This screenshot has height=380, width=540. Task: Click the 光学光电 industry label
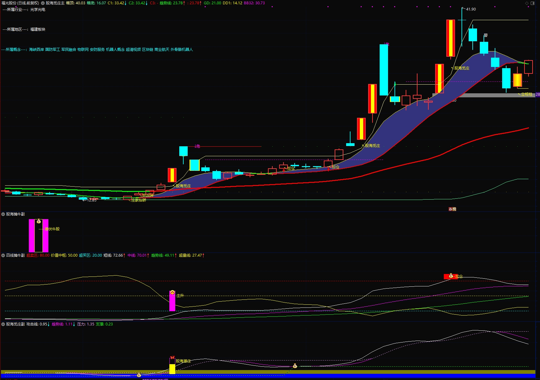(38, 10)
